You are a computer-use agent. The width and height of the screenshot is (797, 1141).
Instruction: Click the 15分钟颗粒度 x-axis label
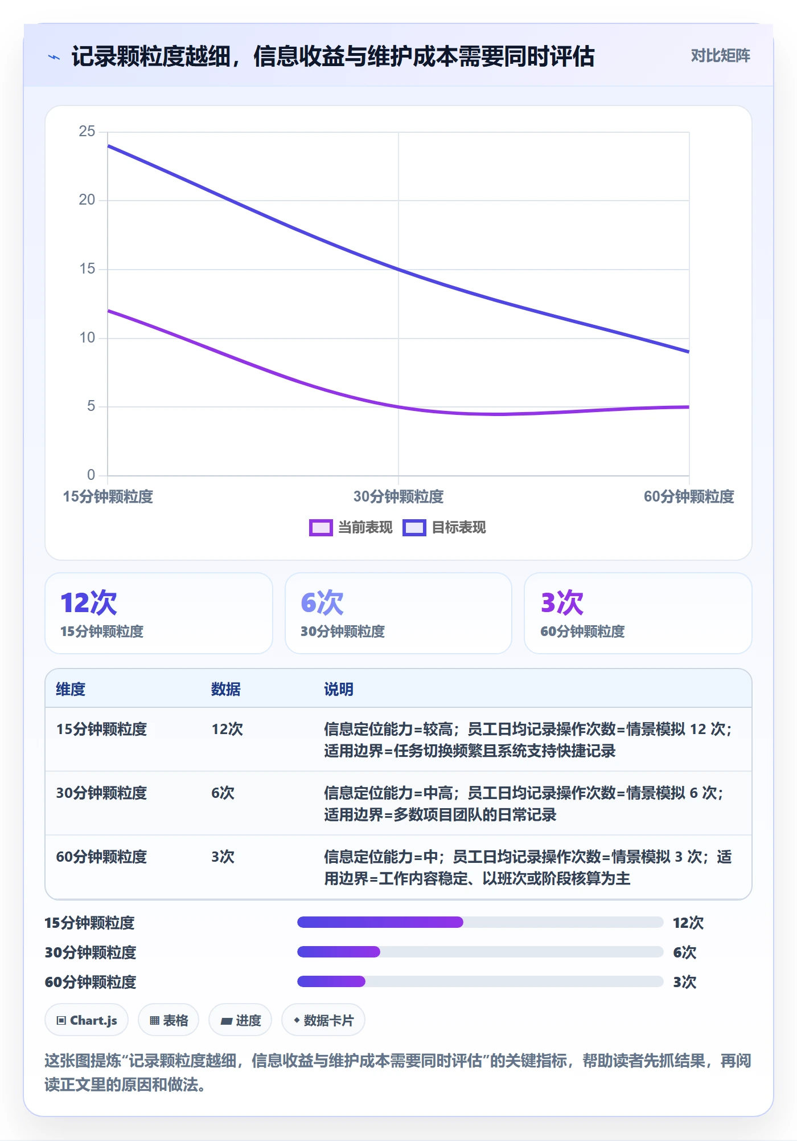point(108,497)
